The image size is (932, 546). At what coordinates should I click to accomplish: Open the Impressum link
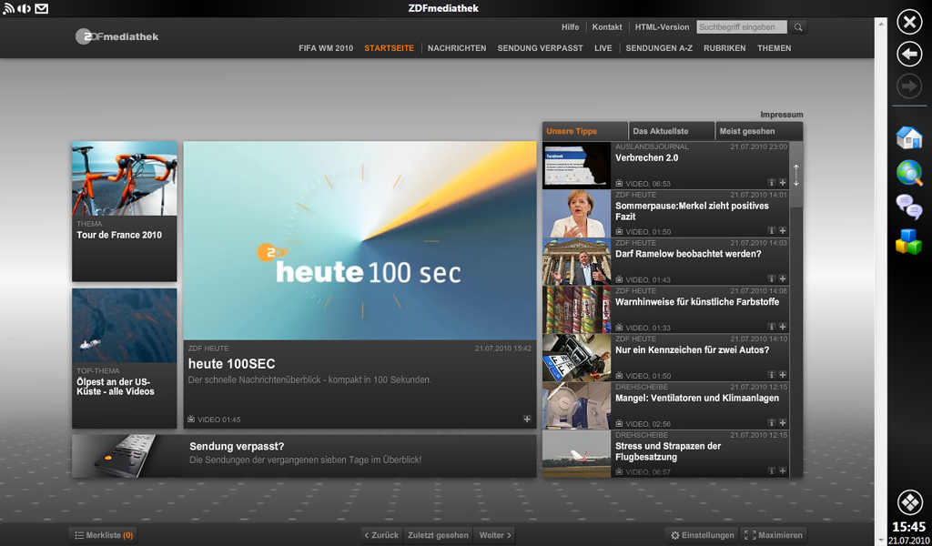pyautogui.click(x=781, y=115)
